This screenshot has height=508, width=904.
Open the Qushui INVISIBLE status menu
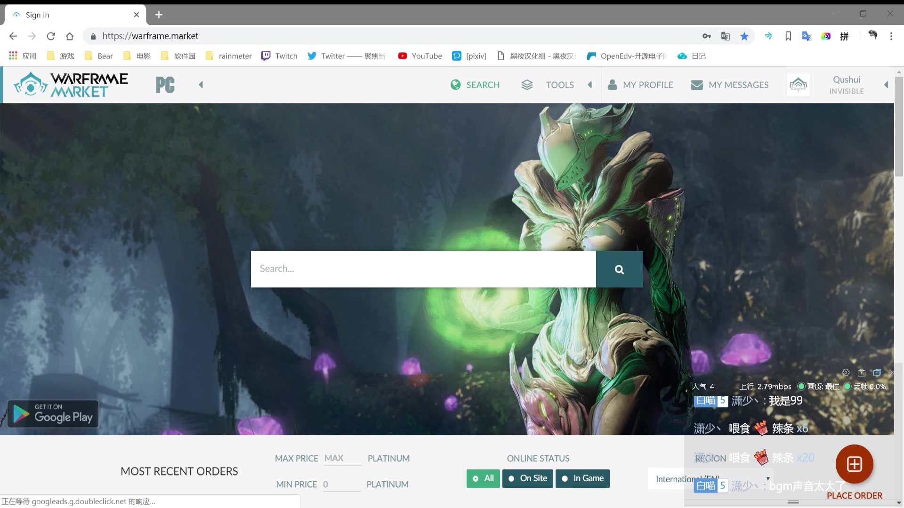(847, 85)
